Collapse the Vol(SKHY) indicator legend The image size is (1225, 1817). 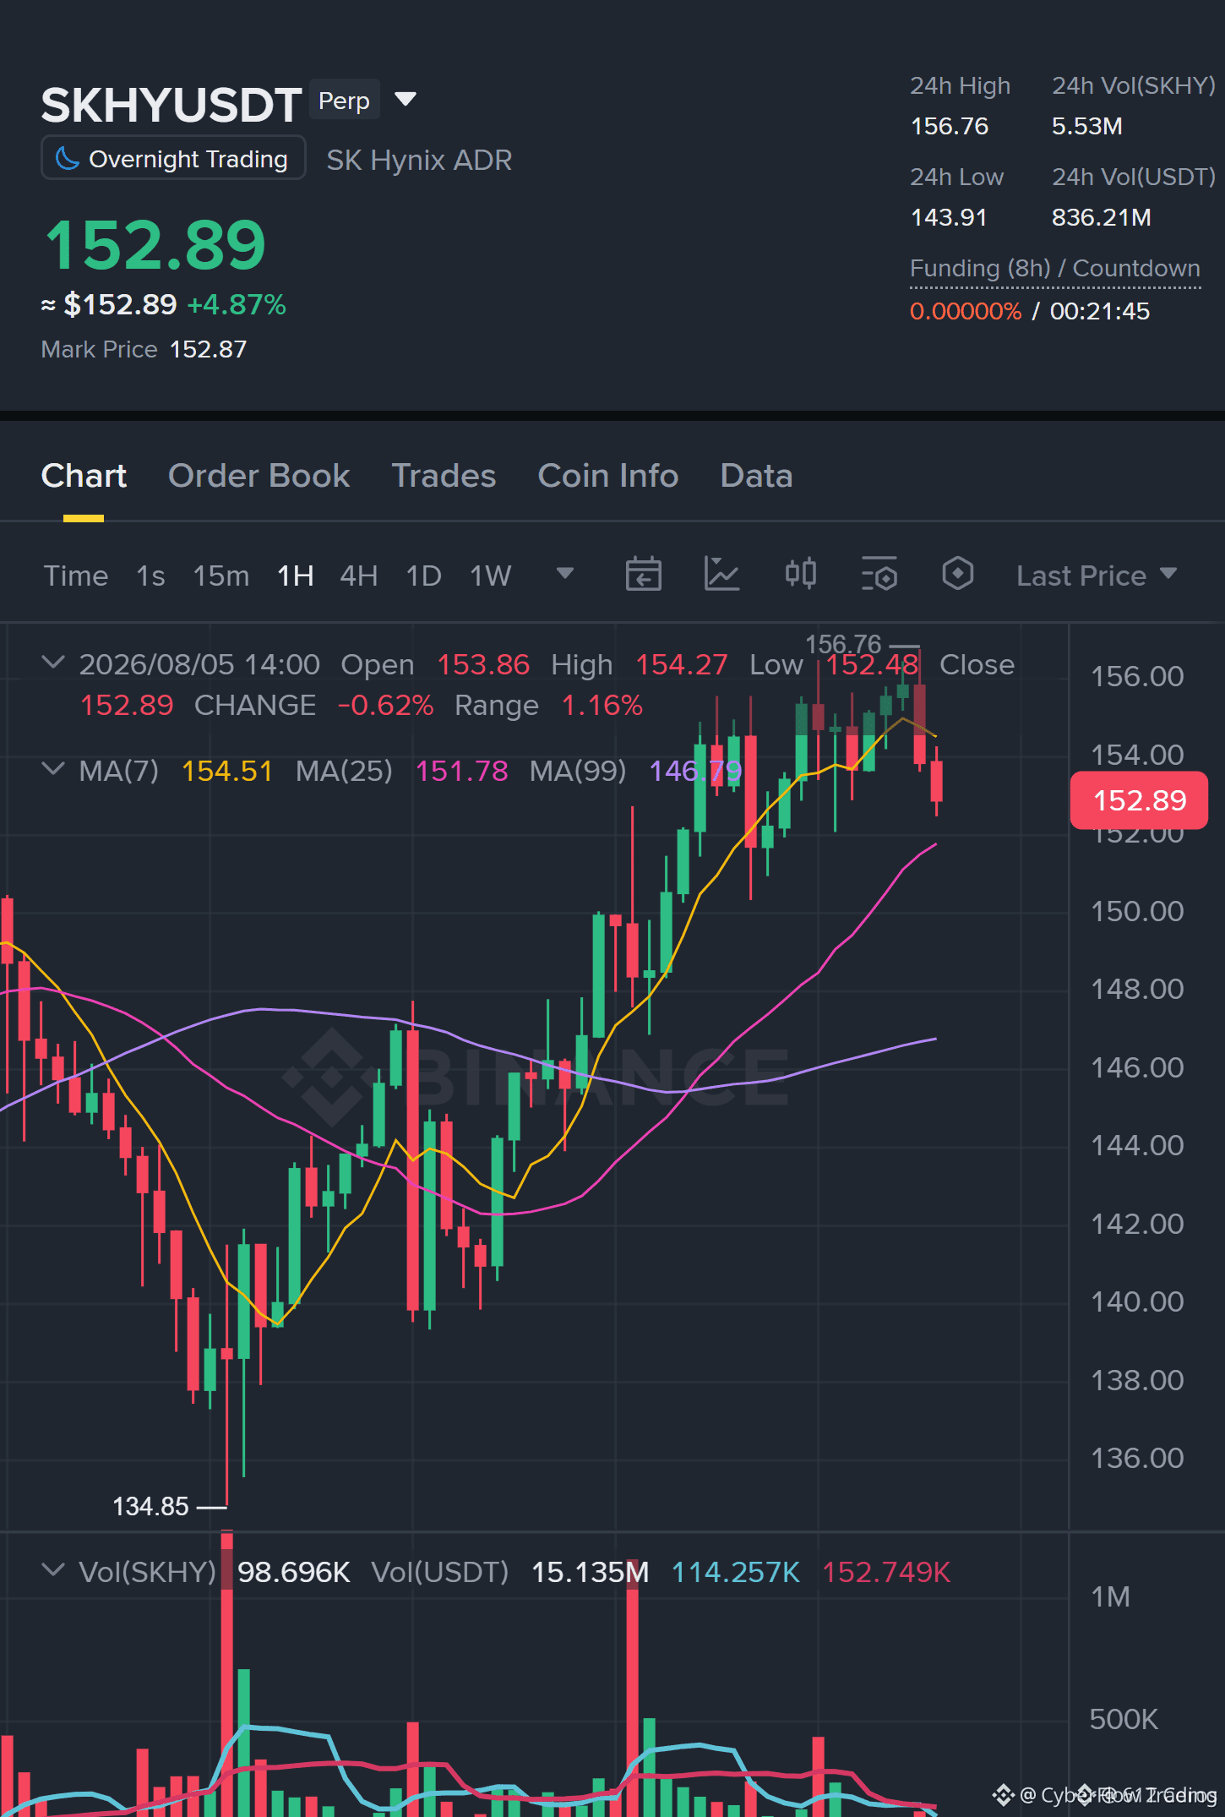click(x=52, y=1570)
